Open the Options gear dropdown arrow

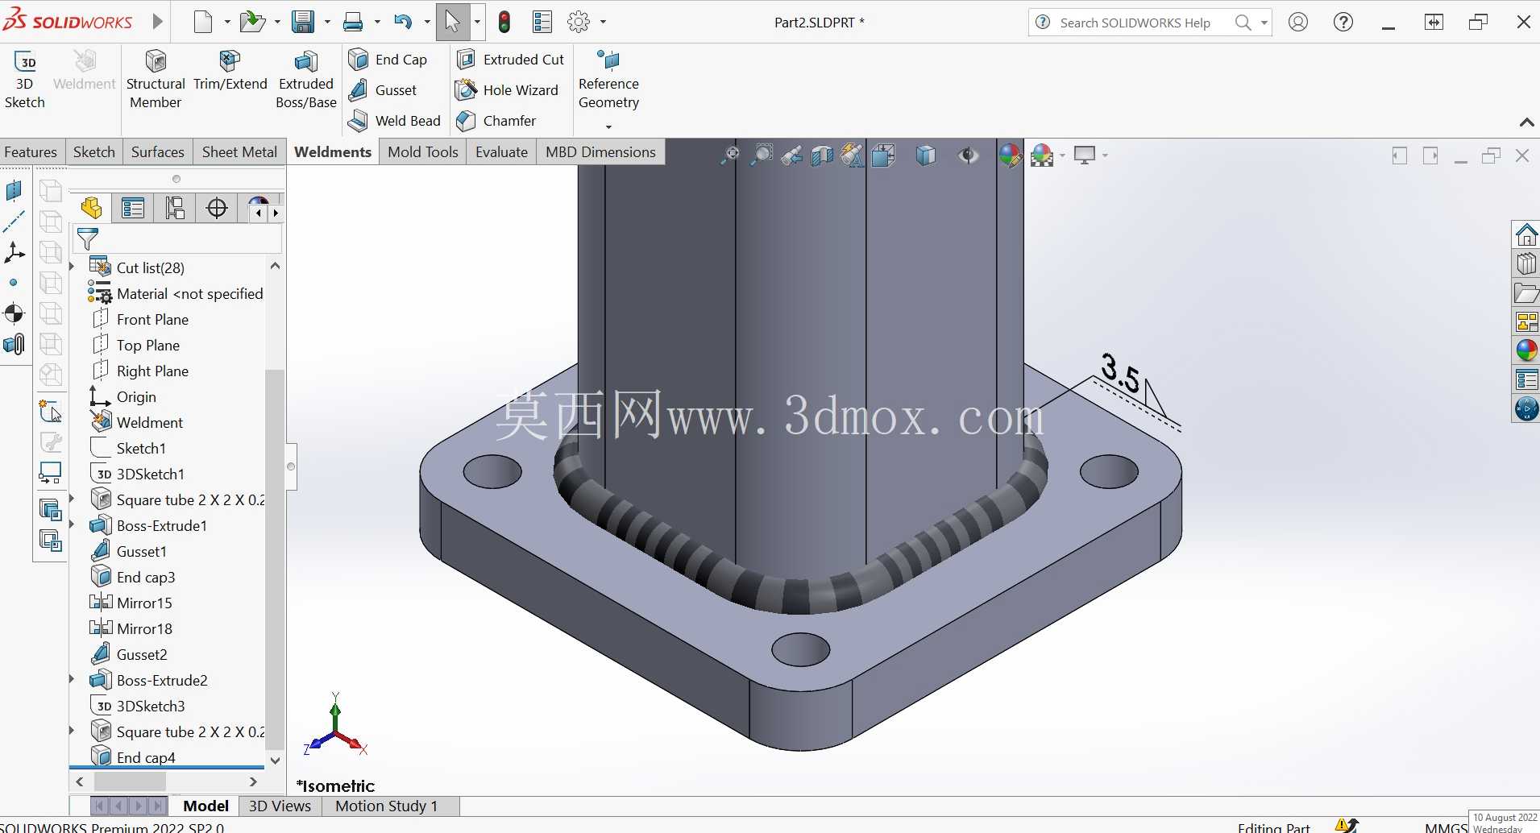click(603, 22)
